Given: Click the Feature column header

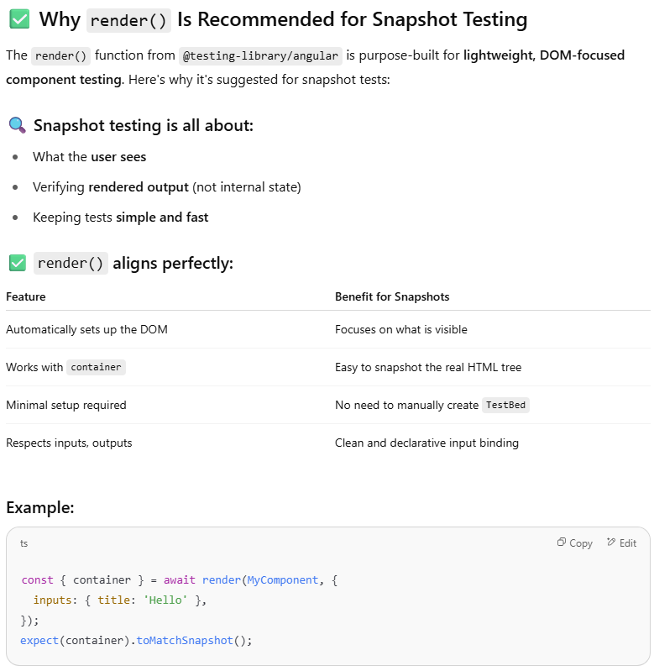Looking at the screenshot, I should click(x=26, y=296).
